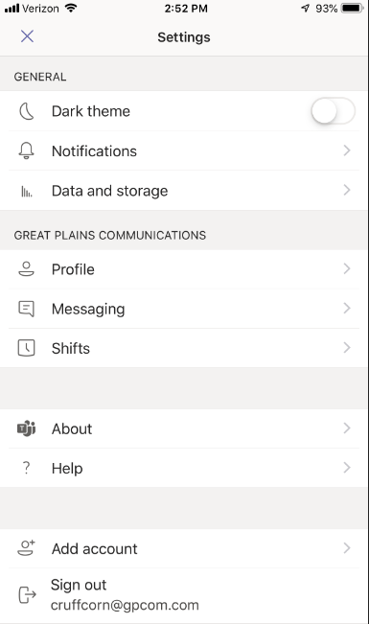Open the Shifts settings row
Image resolution: width=369 pixels, height=624 pixels.
point(184,348)
